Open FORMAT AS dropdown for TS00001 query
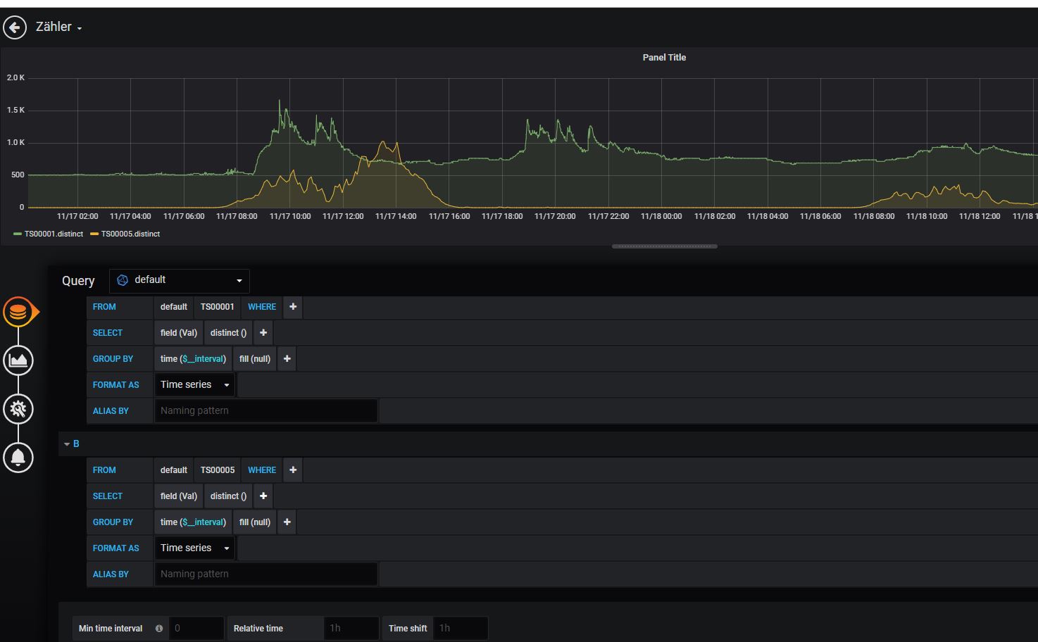Viewport: 1038px width, 642px height. tap(195, 385)
